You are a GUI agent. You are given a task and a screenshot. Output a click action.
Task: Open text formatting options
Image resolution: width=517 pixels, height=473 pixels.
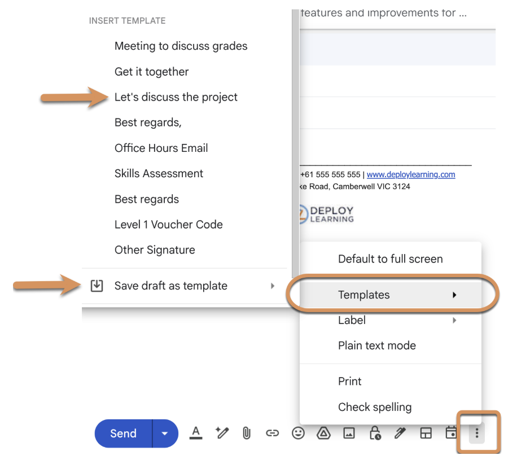196,433
